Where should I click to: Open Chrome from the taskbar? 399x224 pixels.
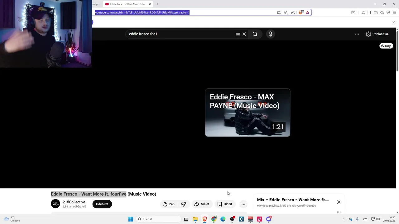(x=214, y=219)
